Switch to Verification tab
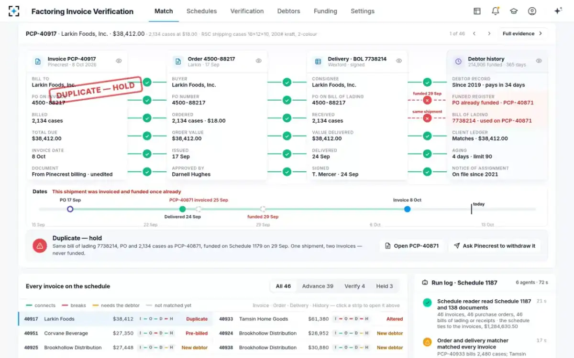 247,11
